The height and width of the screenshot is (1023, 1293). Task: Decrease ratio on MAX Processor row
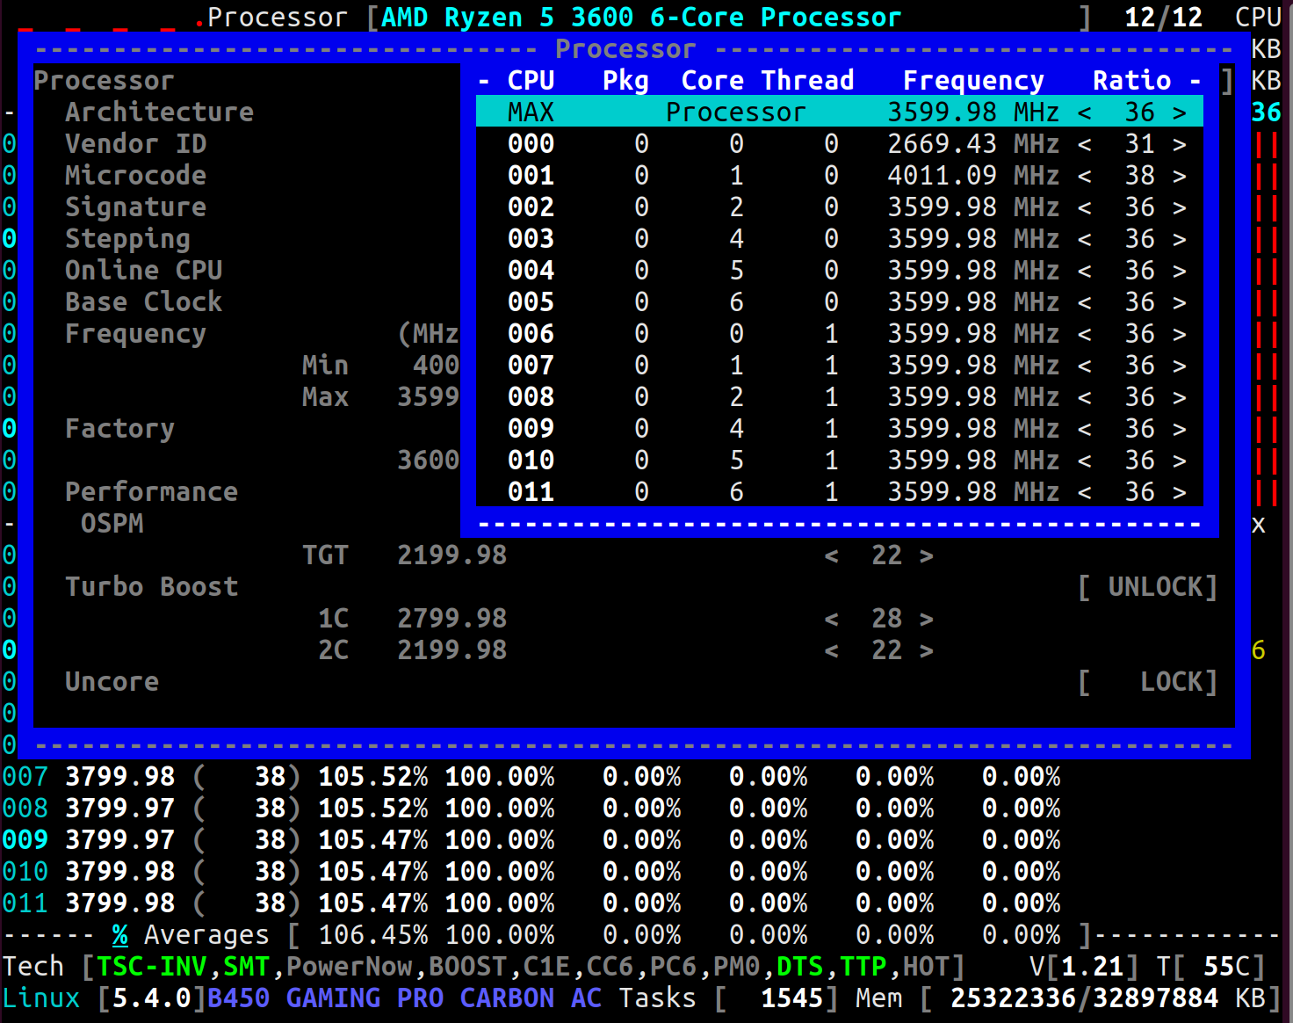coord(1085,112)
